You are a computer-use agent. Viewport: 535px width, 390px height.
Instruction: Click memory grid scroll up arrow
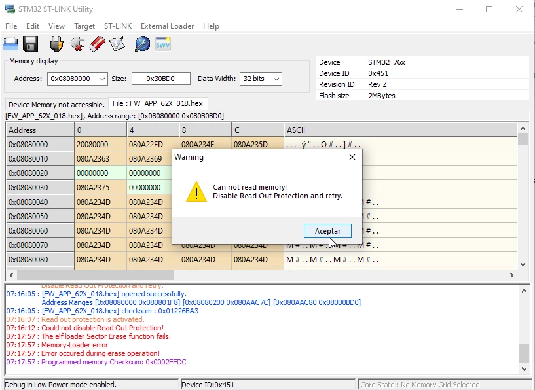click(523, 128)
